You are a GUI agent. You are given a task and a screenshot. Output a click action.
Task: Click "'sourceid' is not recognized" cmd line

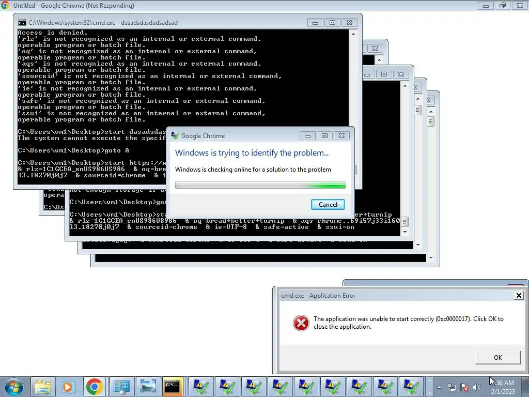[150, 77]
